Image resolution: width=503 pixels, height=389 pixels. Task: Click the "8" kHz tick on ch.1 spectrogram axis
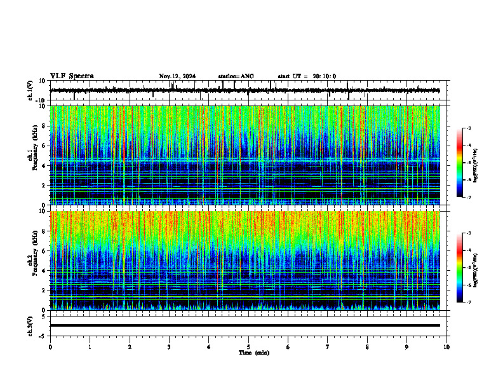click(x=44, y=126)
